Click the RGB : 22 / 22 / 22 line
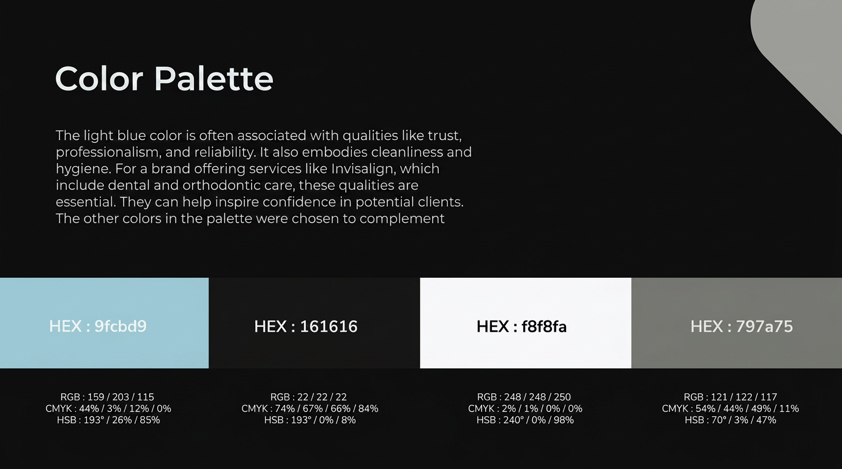Viewport: 842px width, 469px height. 308,397
